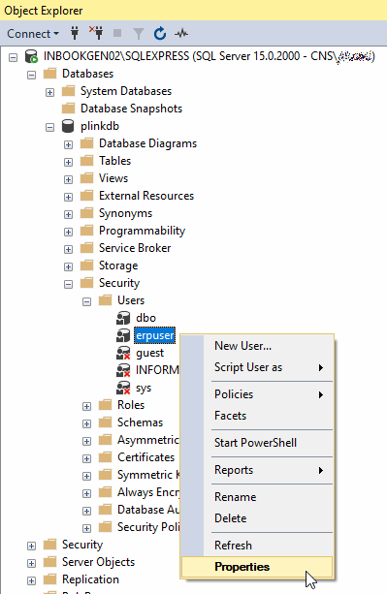387x594 pixels.
Task: Select the plinkdb database cylinder icon
Action: pos(68,126)
